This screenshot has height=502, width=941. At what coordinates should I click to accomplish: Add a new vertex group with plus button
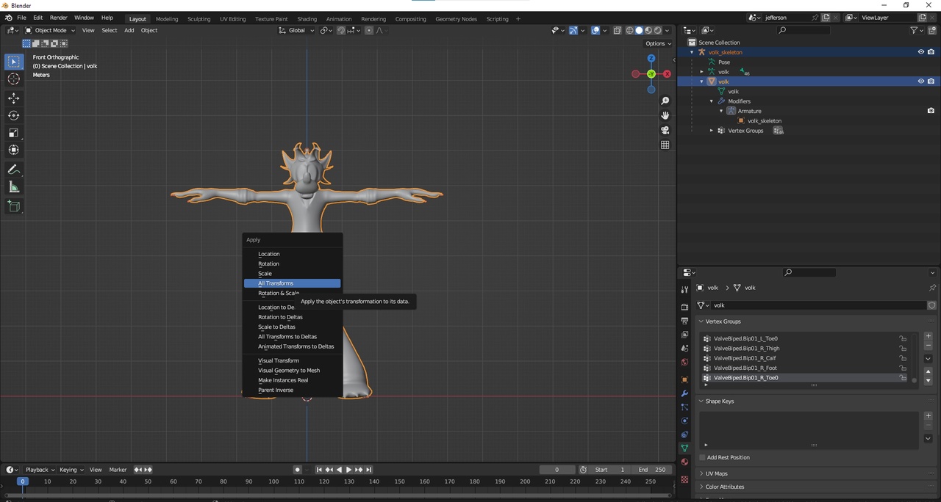click(929, 336)
